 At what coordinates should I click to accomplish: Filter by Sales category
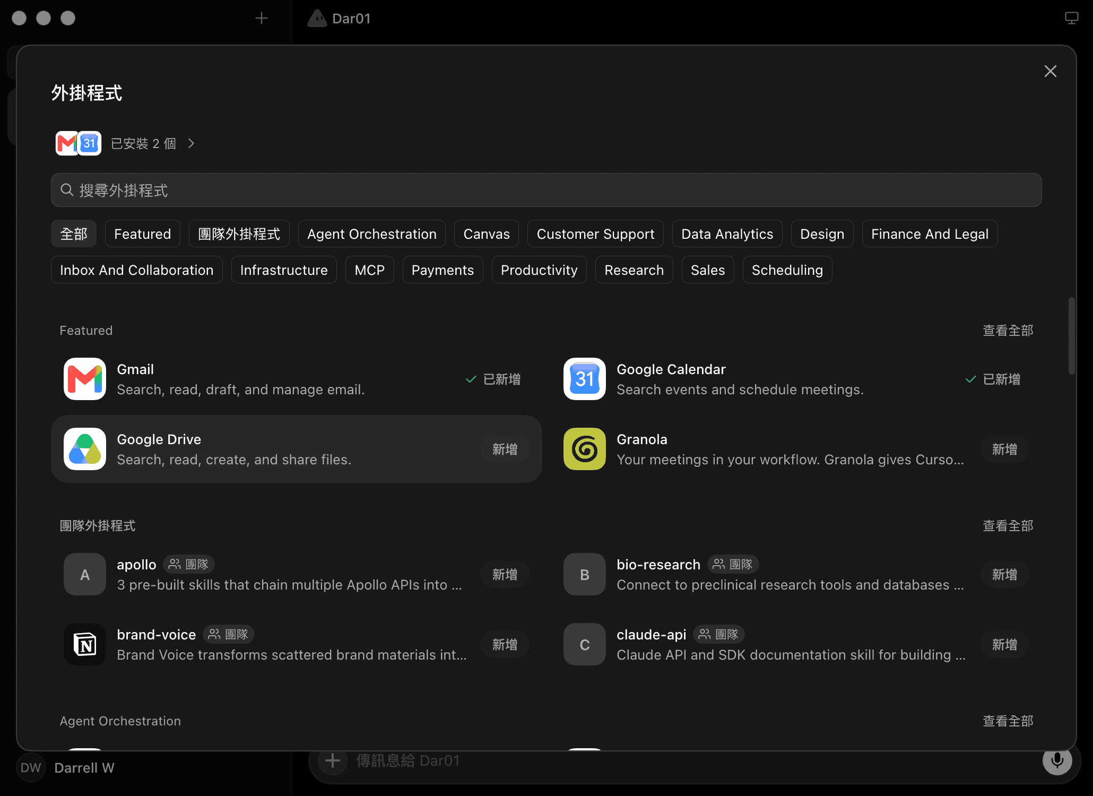coord(708,270)
